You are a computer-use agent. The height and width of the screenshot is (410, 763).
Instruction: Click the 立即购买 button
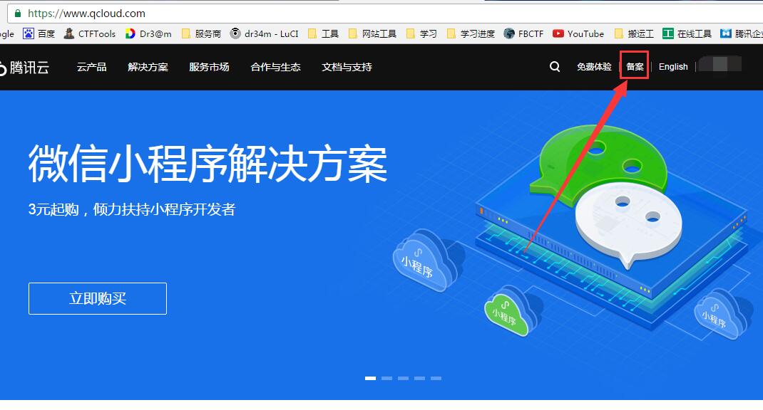coord(97,298)
